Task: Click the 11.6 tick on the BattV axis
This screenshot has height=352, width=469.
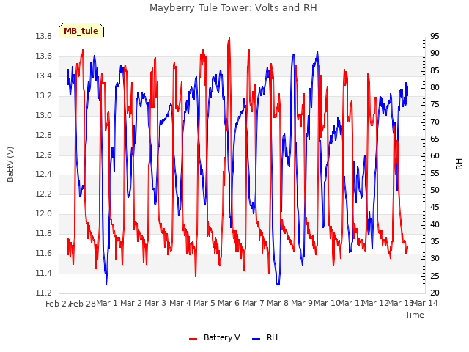Action: coord(44,254)
